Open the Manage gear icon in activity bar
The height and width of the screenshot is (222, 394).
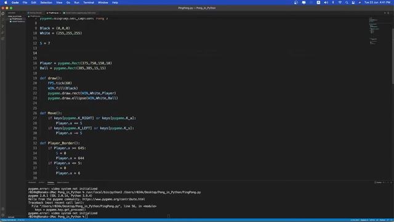pyautogui.click(x=2, y=215)
